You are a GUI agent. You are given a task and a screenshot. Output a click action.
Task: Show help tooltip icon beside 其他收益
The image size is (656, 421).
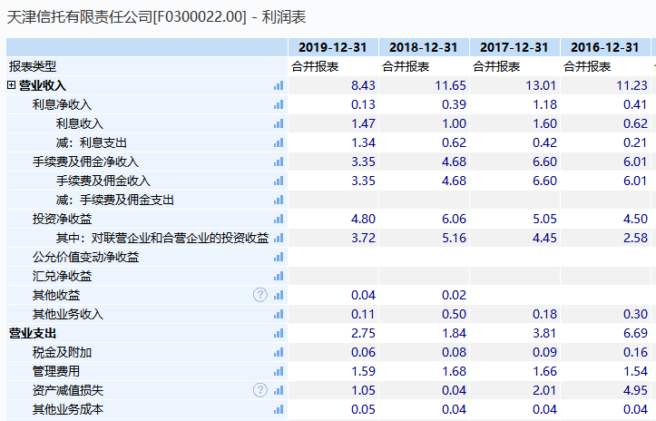pos(260,295)
